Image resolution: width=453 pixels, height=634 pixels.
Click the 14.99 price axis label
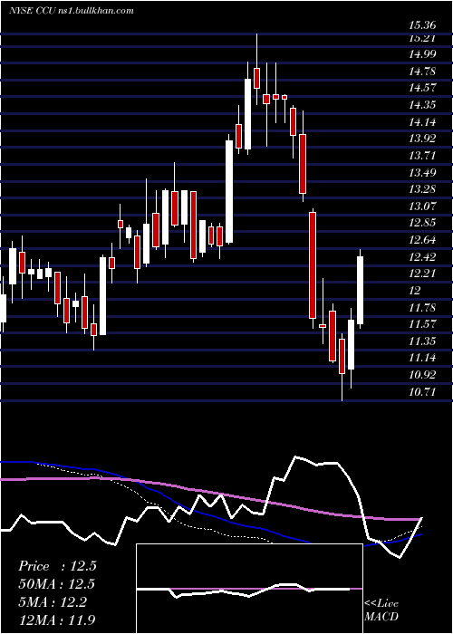pos(422,54)
